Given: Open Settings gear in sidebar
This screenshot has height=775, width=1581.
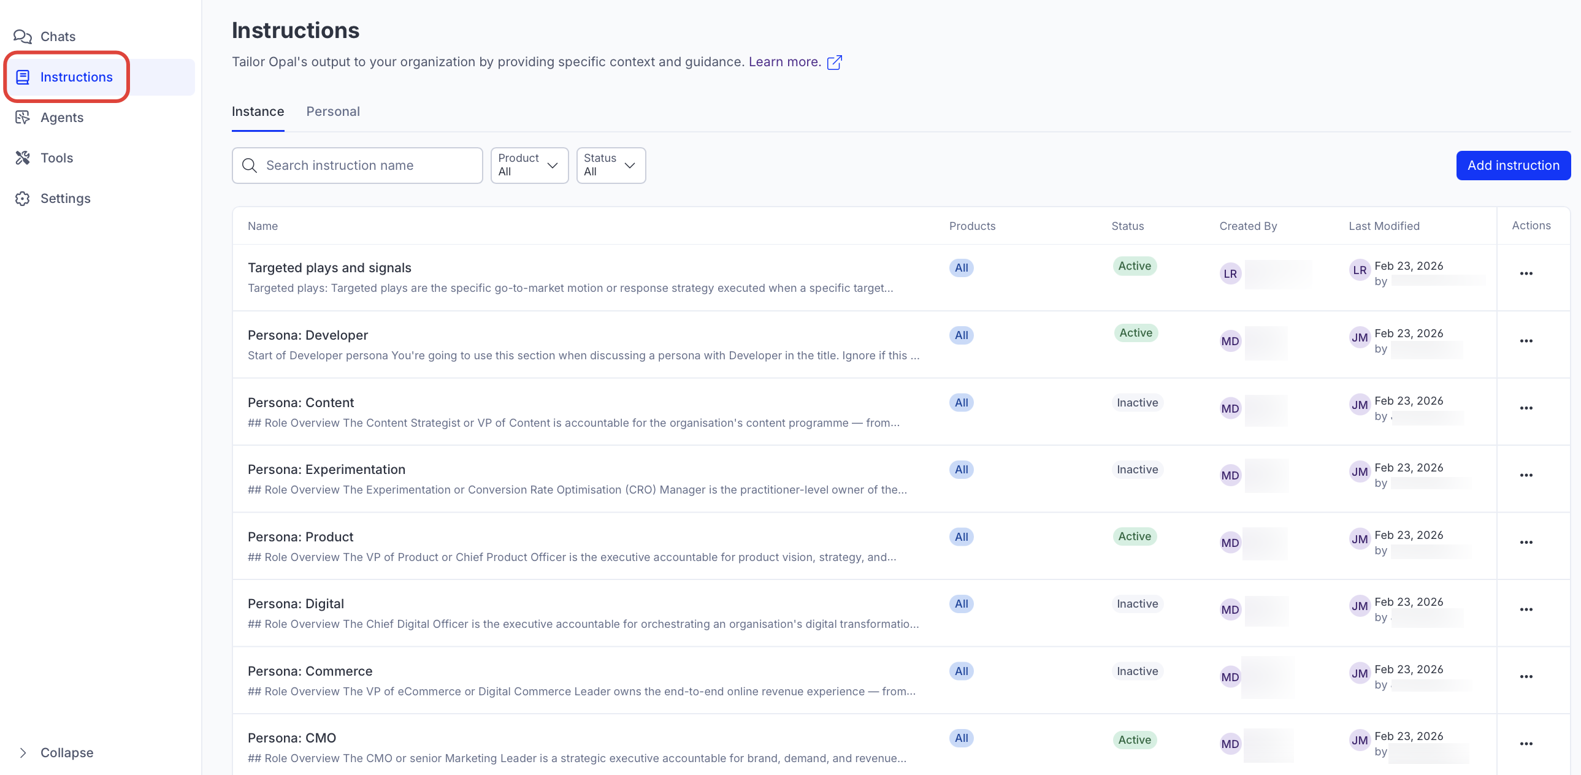Looking at the screenshot, I should pos(23,198).
